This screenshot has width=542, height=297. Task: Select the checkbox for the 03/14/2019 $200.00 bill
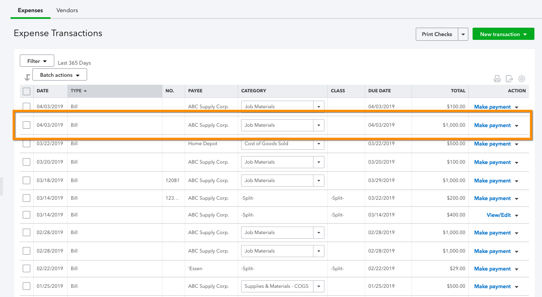click(27, 198)
